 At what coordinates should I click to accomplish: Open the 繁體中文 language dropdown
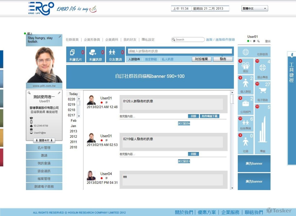tap(254, 9)
